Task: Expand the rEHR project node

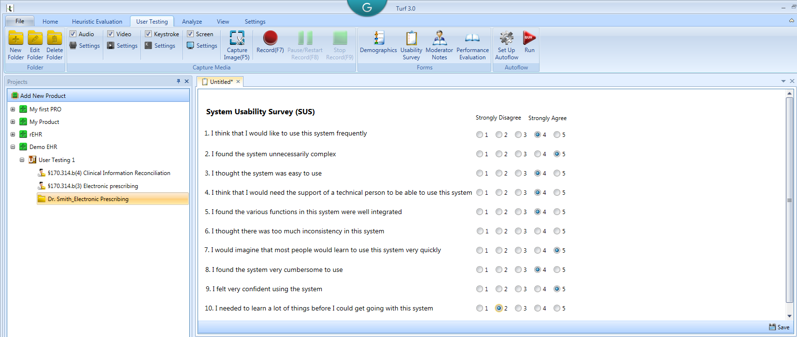Action: [13, 135]
